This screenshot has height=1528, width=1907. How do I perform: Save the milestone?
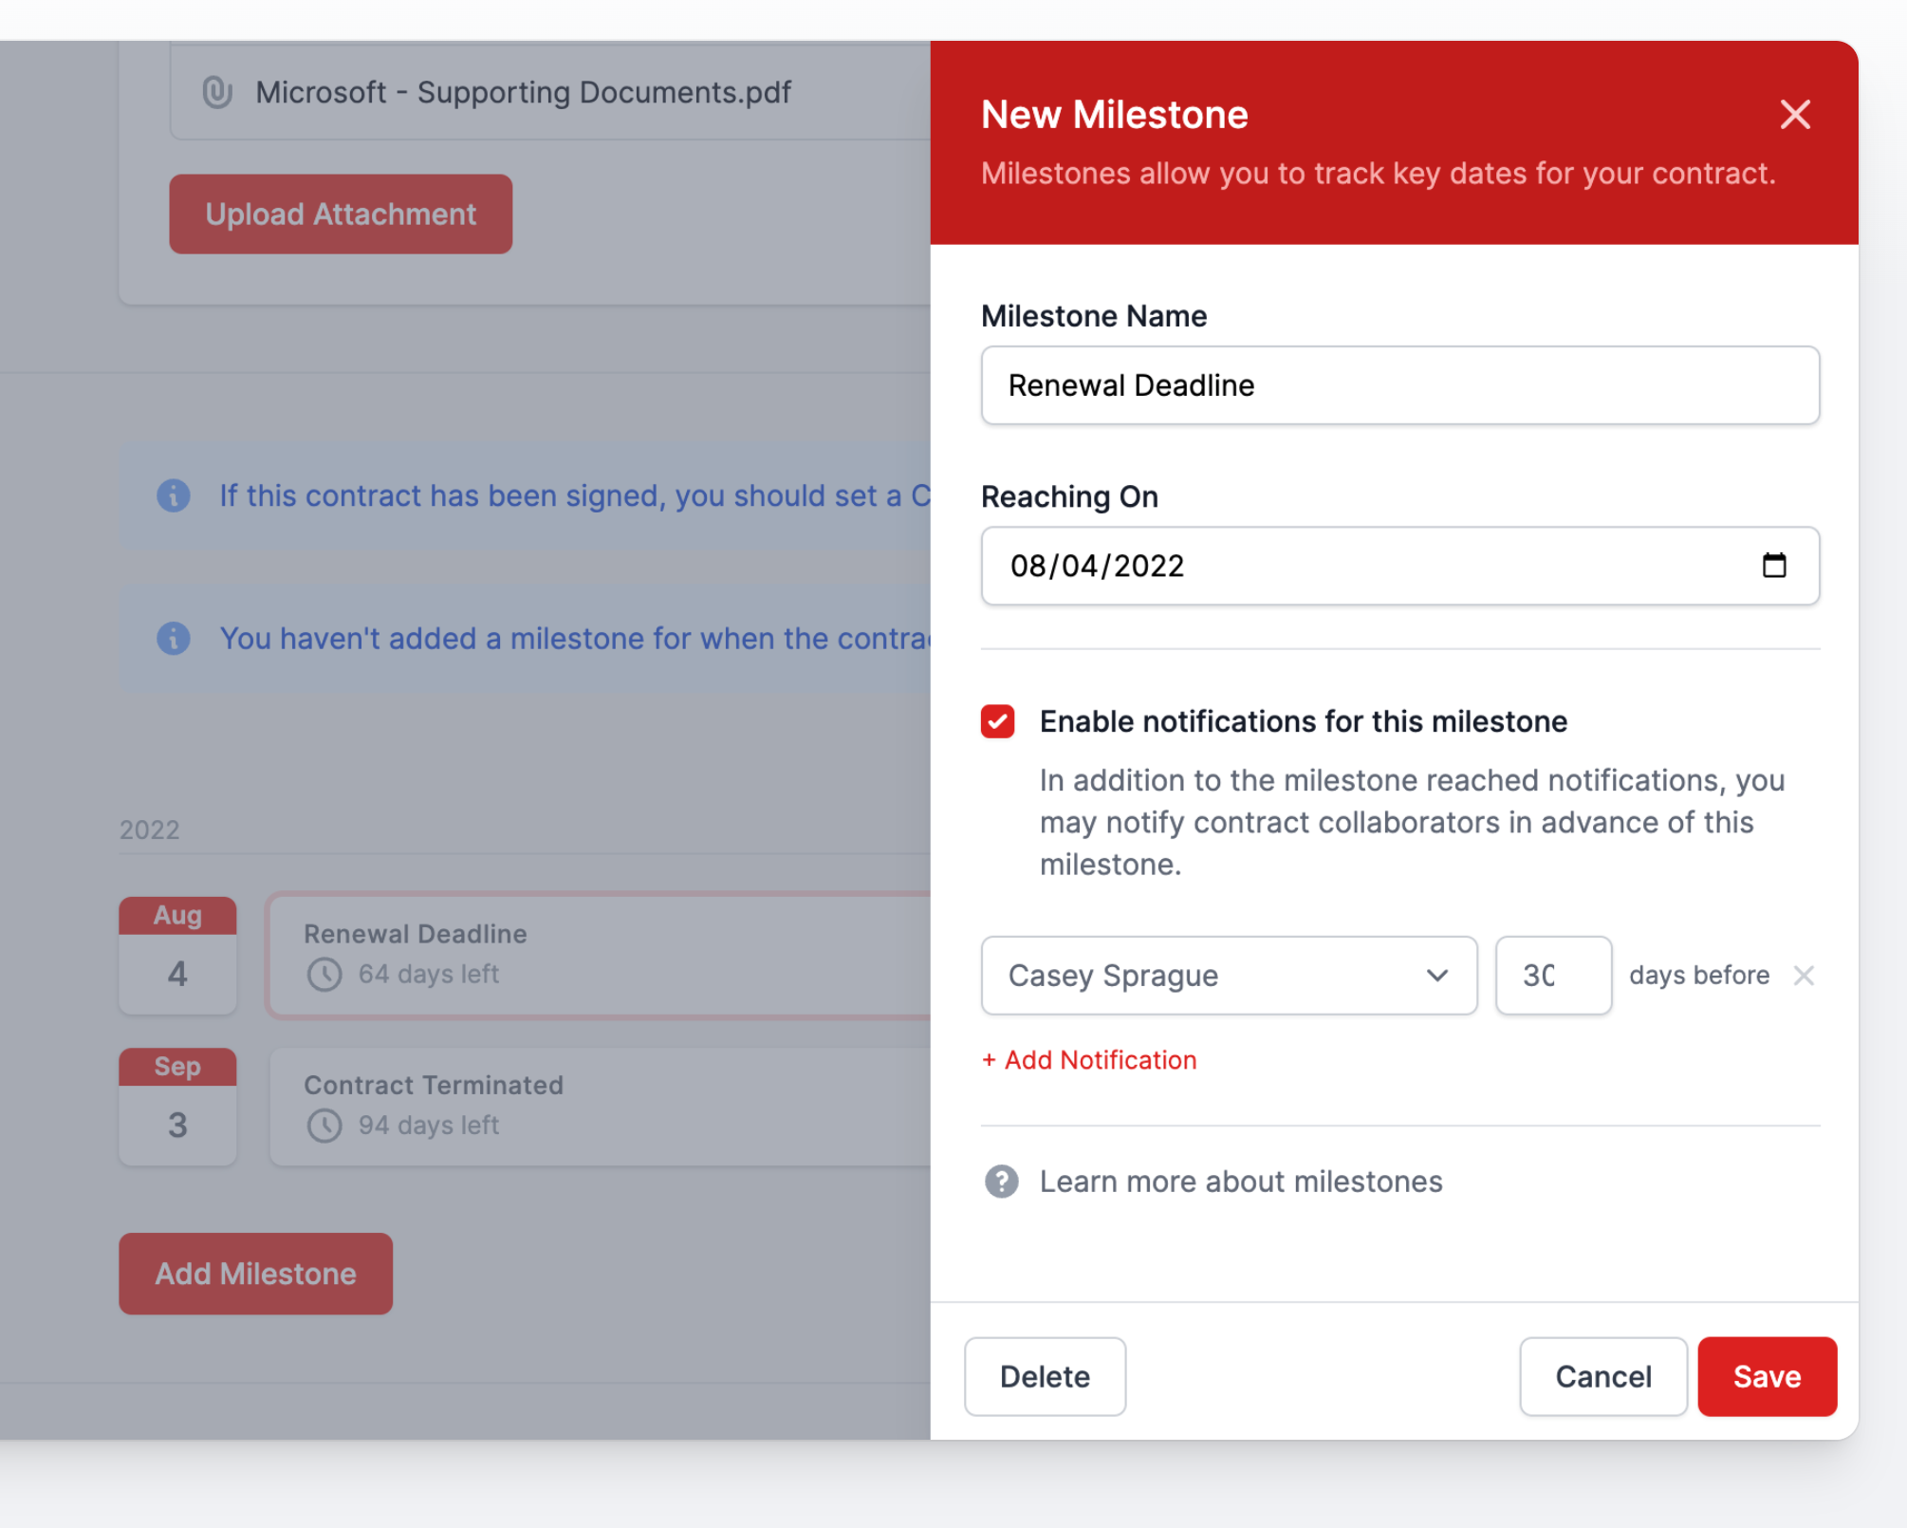coord(1766,1376)
